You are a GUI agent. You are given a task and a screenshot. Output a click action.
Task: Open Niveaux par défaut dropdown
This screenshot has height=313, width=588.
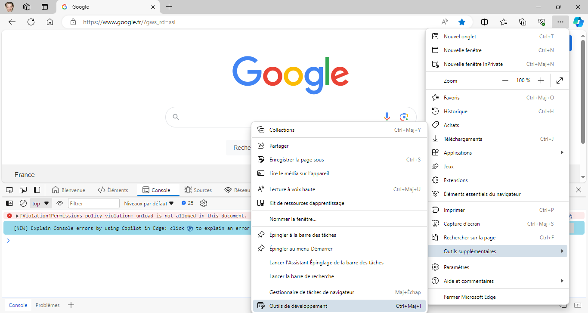[149, 203]
